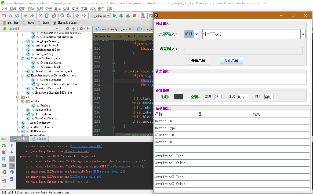Click the 停止录音 button
Viewport: 313px width, 194px height.
click(x=231, y=60)
